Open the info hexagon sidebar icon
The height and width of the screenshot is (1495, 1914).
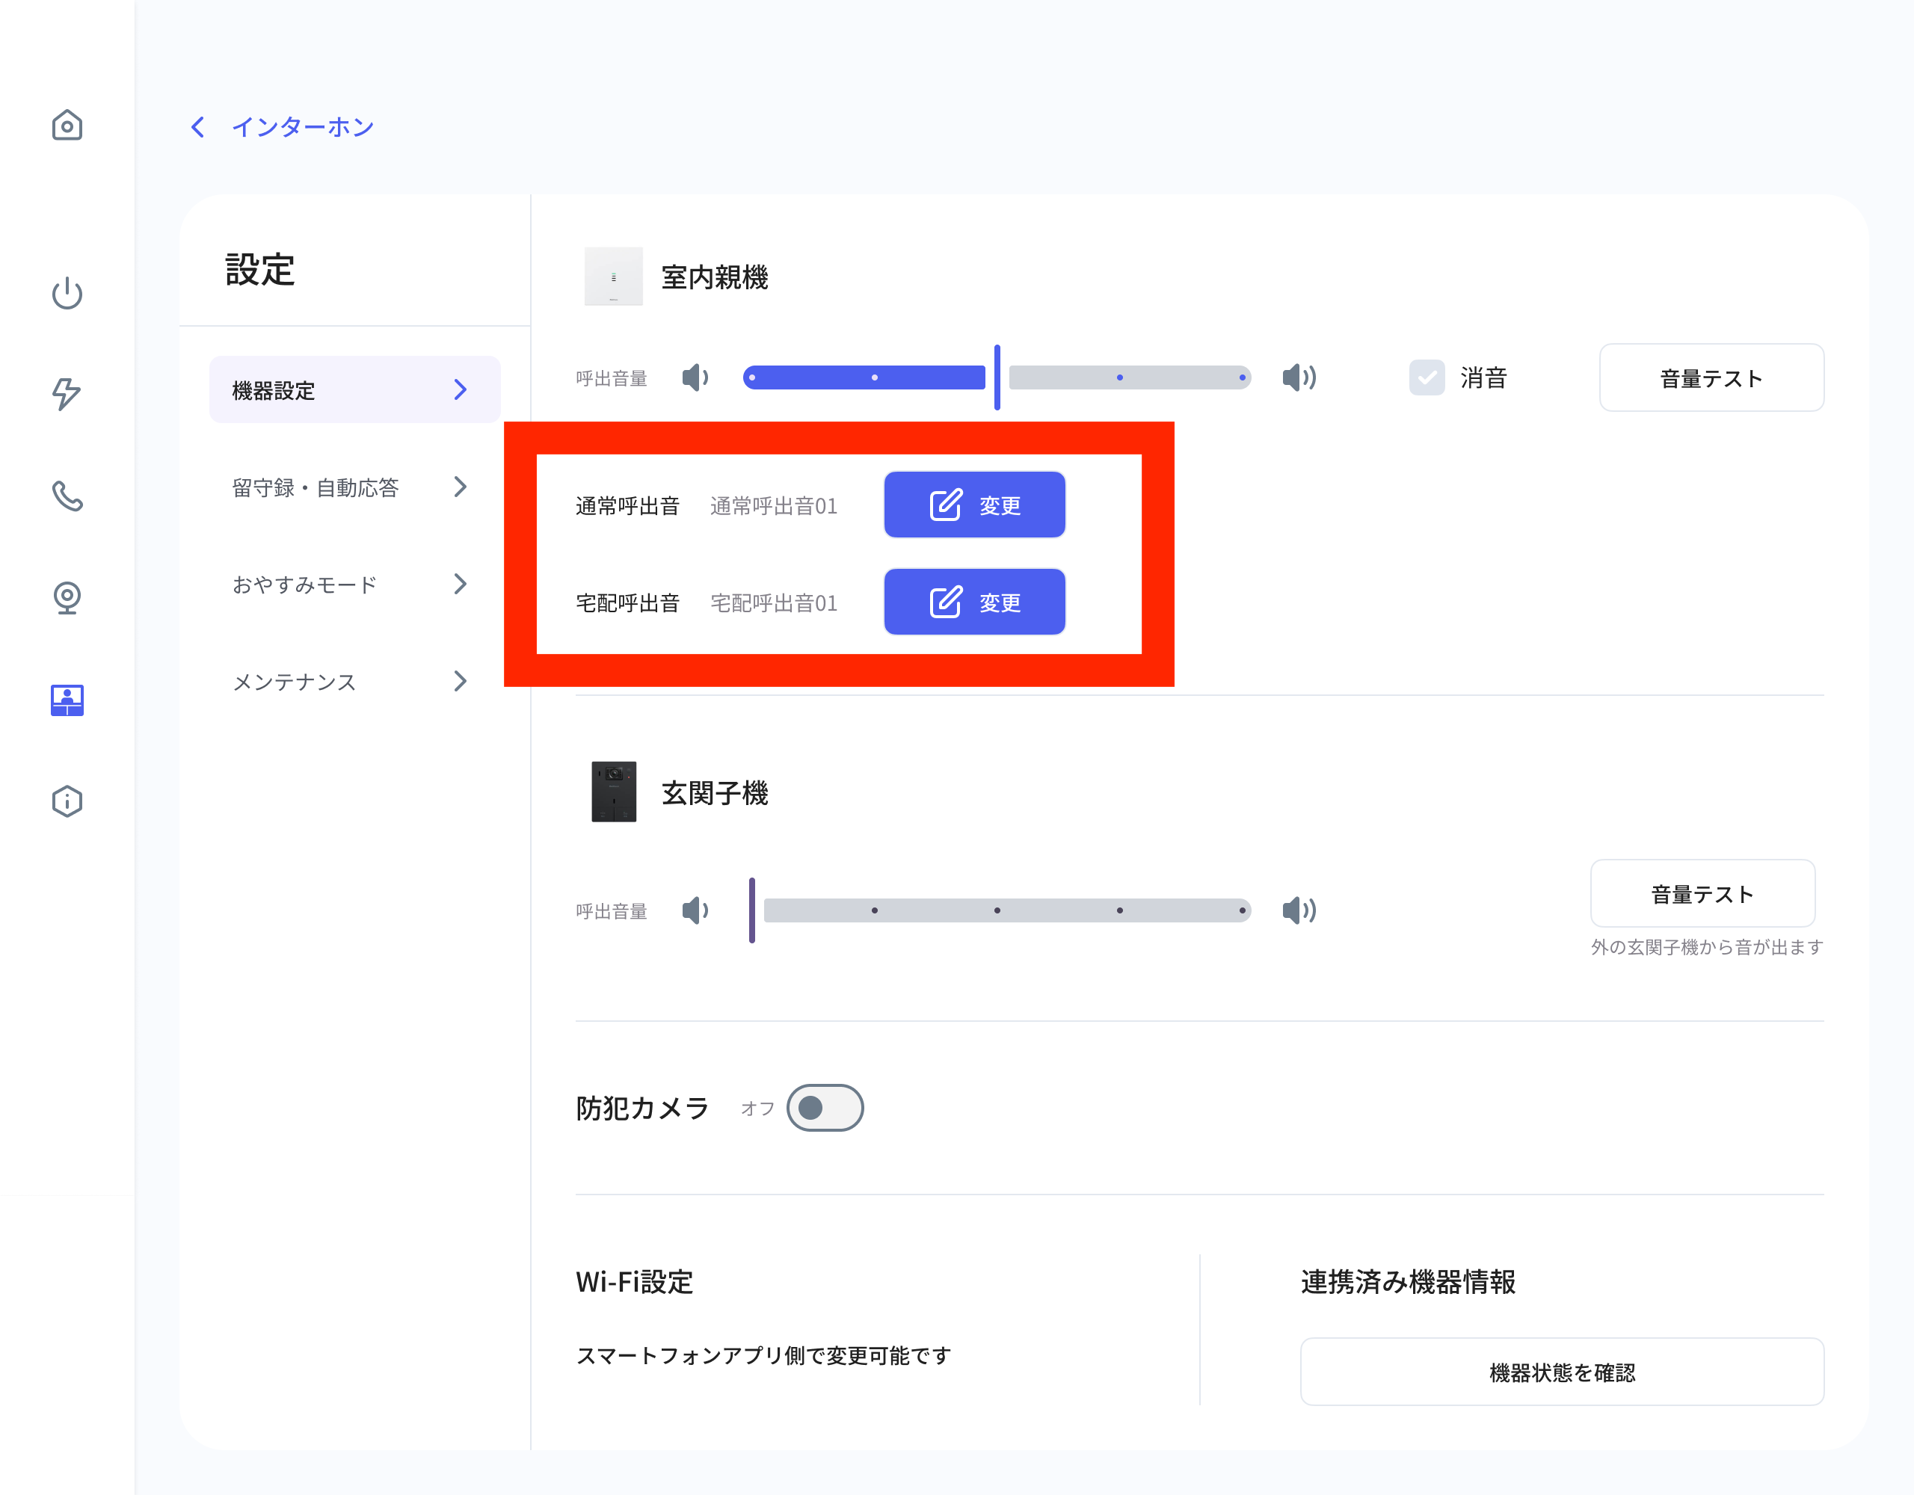[67, 801]
